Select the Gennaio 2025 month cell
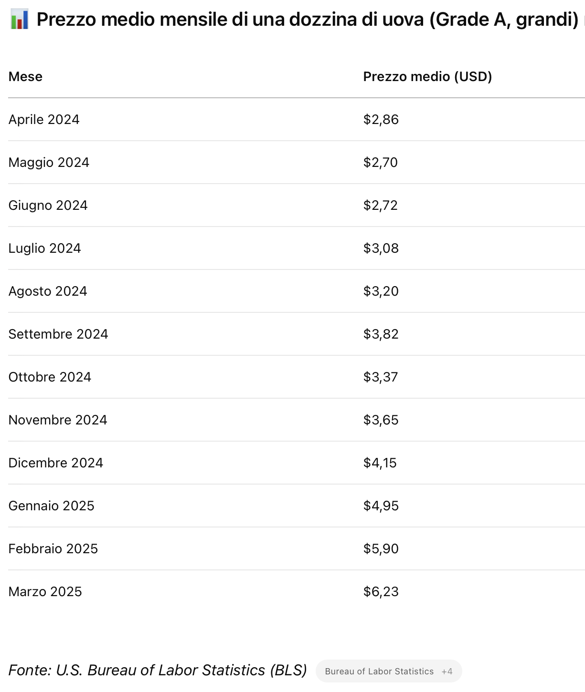The width and height of the screenshot is (585, 692). click(x=52, y=506)
